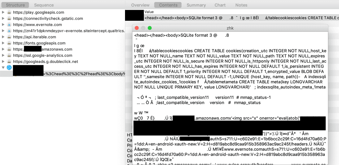Click the Value column header
Screen dimensions: 339x165
coord(149,12)
